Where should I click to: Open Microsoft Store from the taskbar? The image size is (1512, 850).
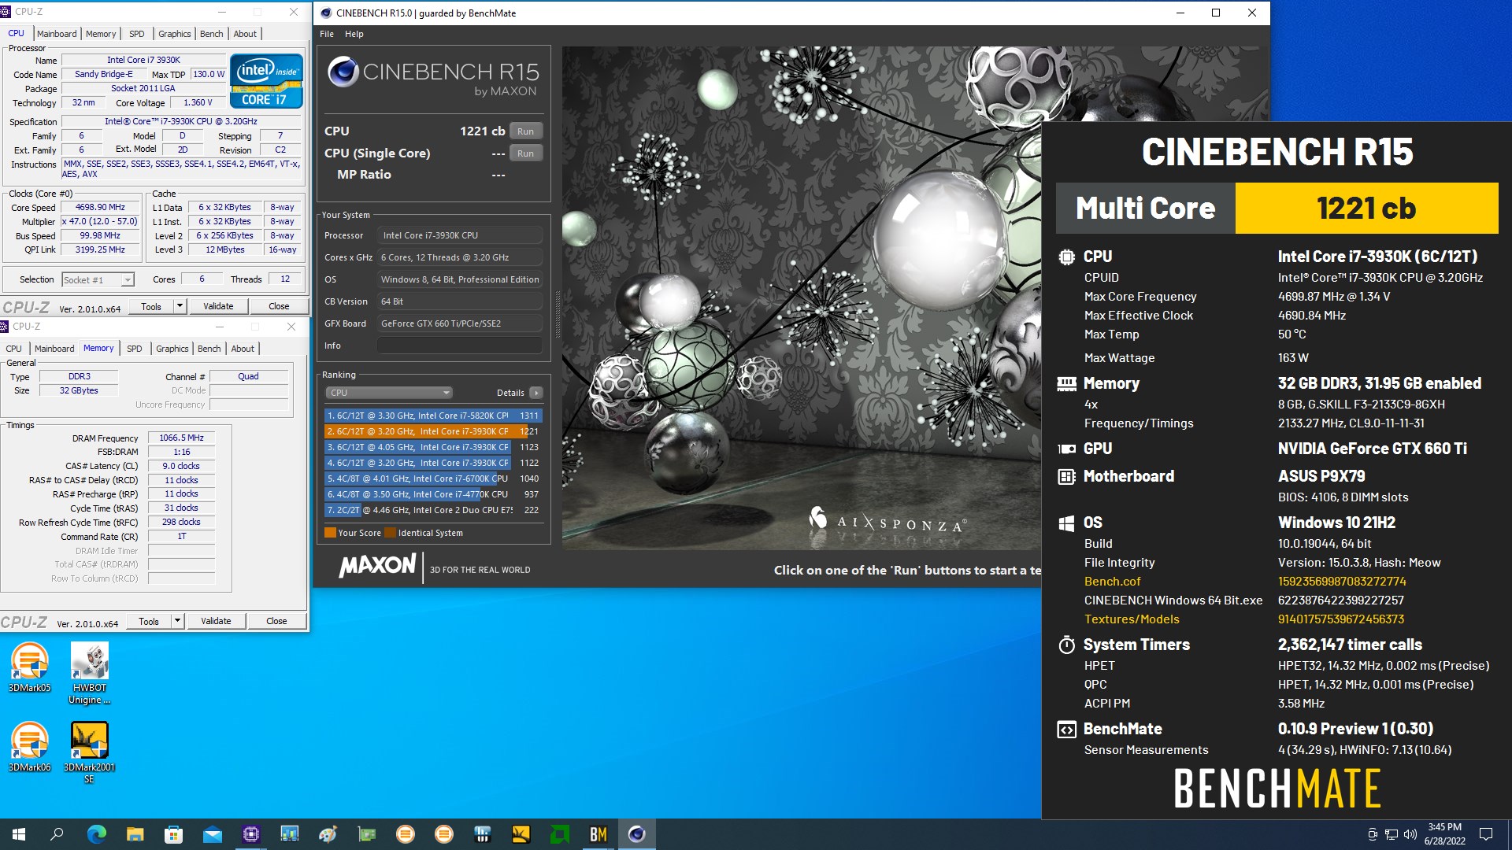tap(173, 834)
